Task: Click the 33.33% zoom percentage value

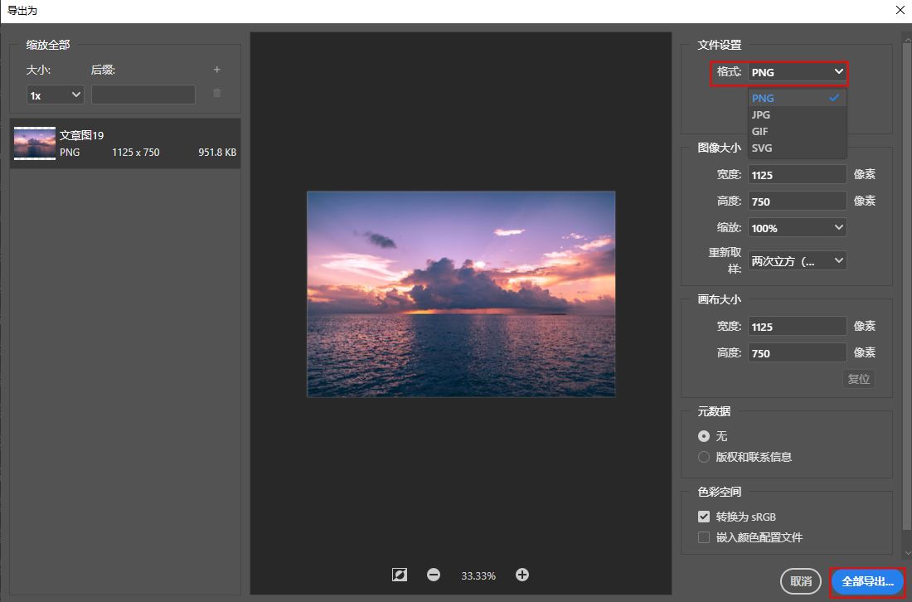Action: [x=478, y=575]
